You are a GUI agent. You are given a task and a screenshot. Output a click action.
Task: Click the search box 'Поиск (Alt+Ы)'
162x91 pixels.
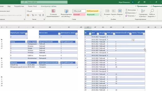pos(44,2)
